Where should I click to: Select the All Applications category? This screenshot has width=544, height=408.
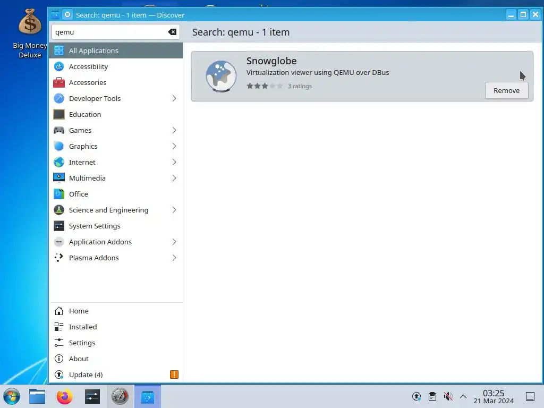[x=116, y=50]
